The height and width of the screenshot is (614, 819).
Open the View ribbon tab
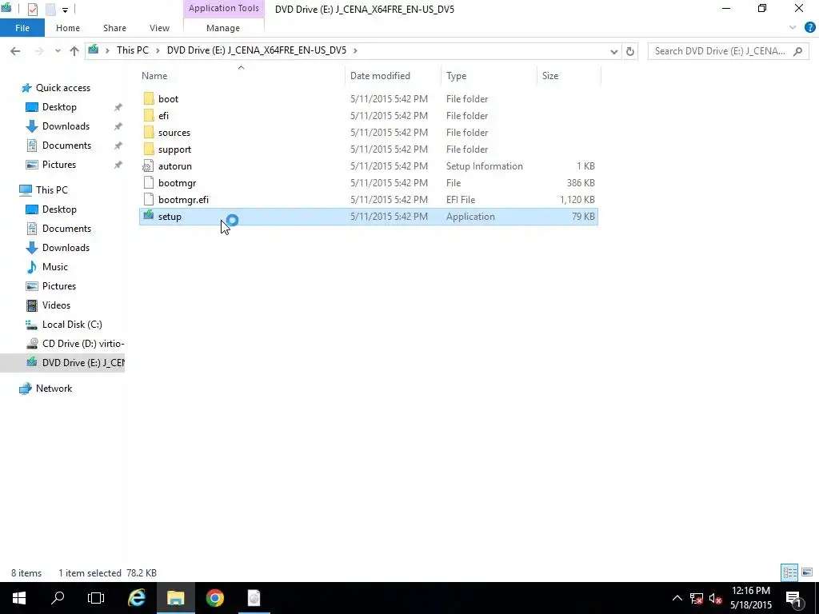159,28
